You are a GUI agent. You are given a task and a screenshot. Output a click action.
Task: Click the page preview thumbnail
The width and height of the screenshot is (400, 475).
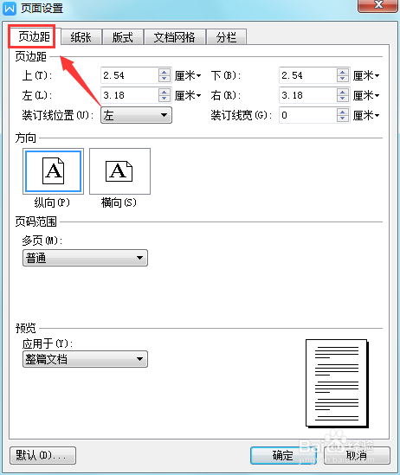[x=337, y=383]
